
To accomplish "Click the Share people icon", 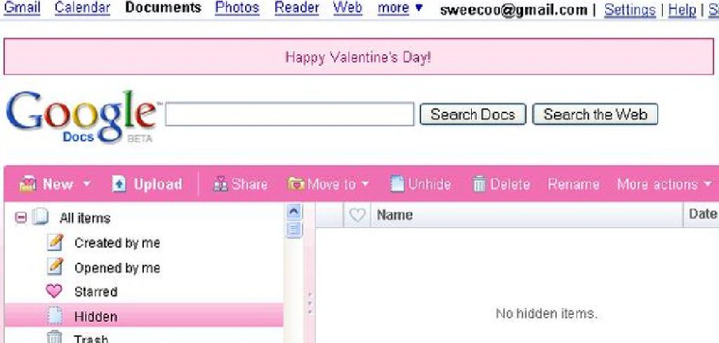I will tap(220, 184).
